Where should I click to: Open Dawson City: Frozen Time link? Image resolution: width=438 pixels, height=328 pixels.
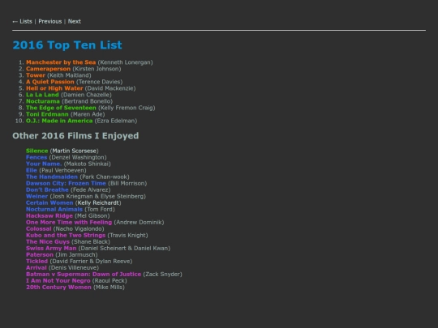(66, 183)
